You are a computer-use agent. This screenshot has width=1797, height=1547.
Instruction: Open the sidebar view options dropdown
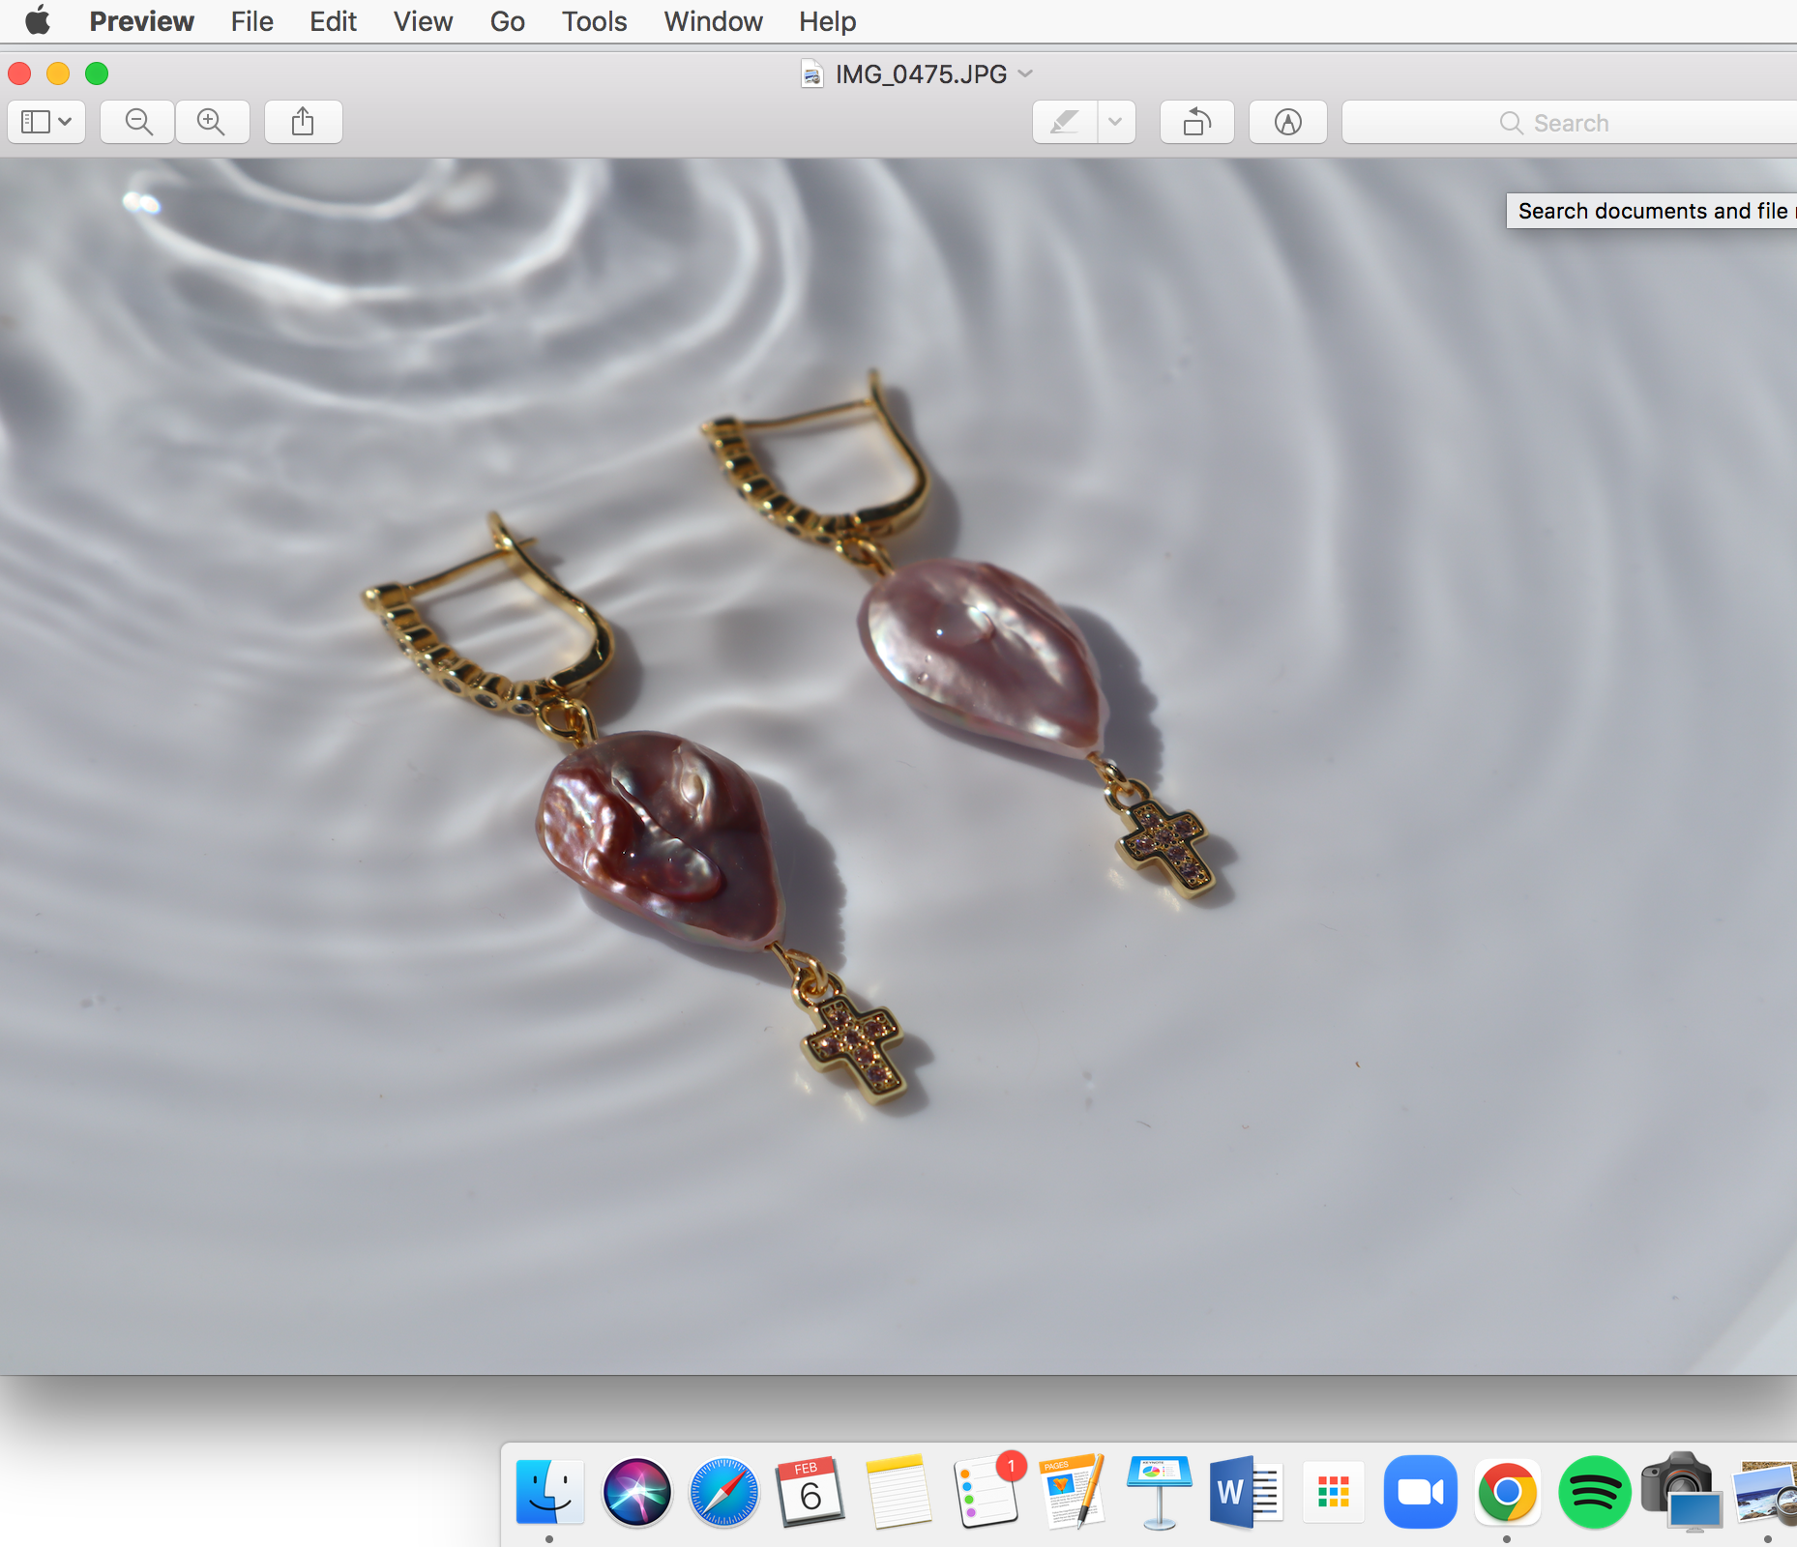point(46,122)
